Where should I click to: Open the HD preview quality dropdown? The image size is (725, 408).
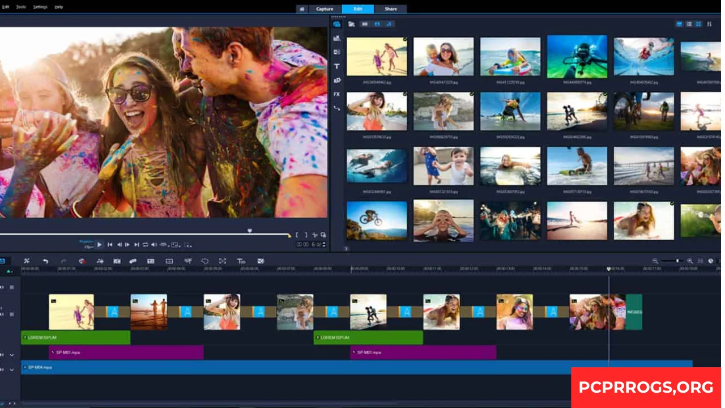164,245
